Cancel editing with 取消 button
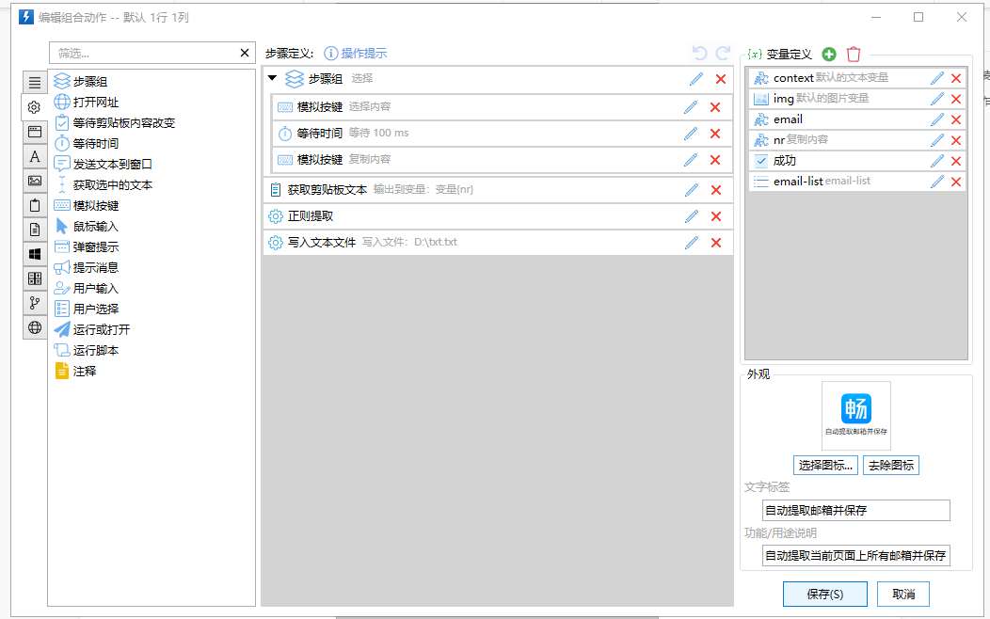 coord(903,595)
